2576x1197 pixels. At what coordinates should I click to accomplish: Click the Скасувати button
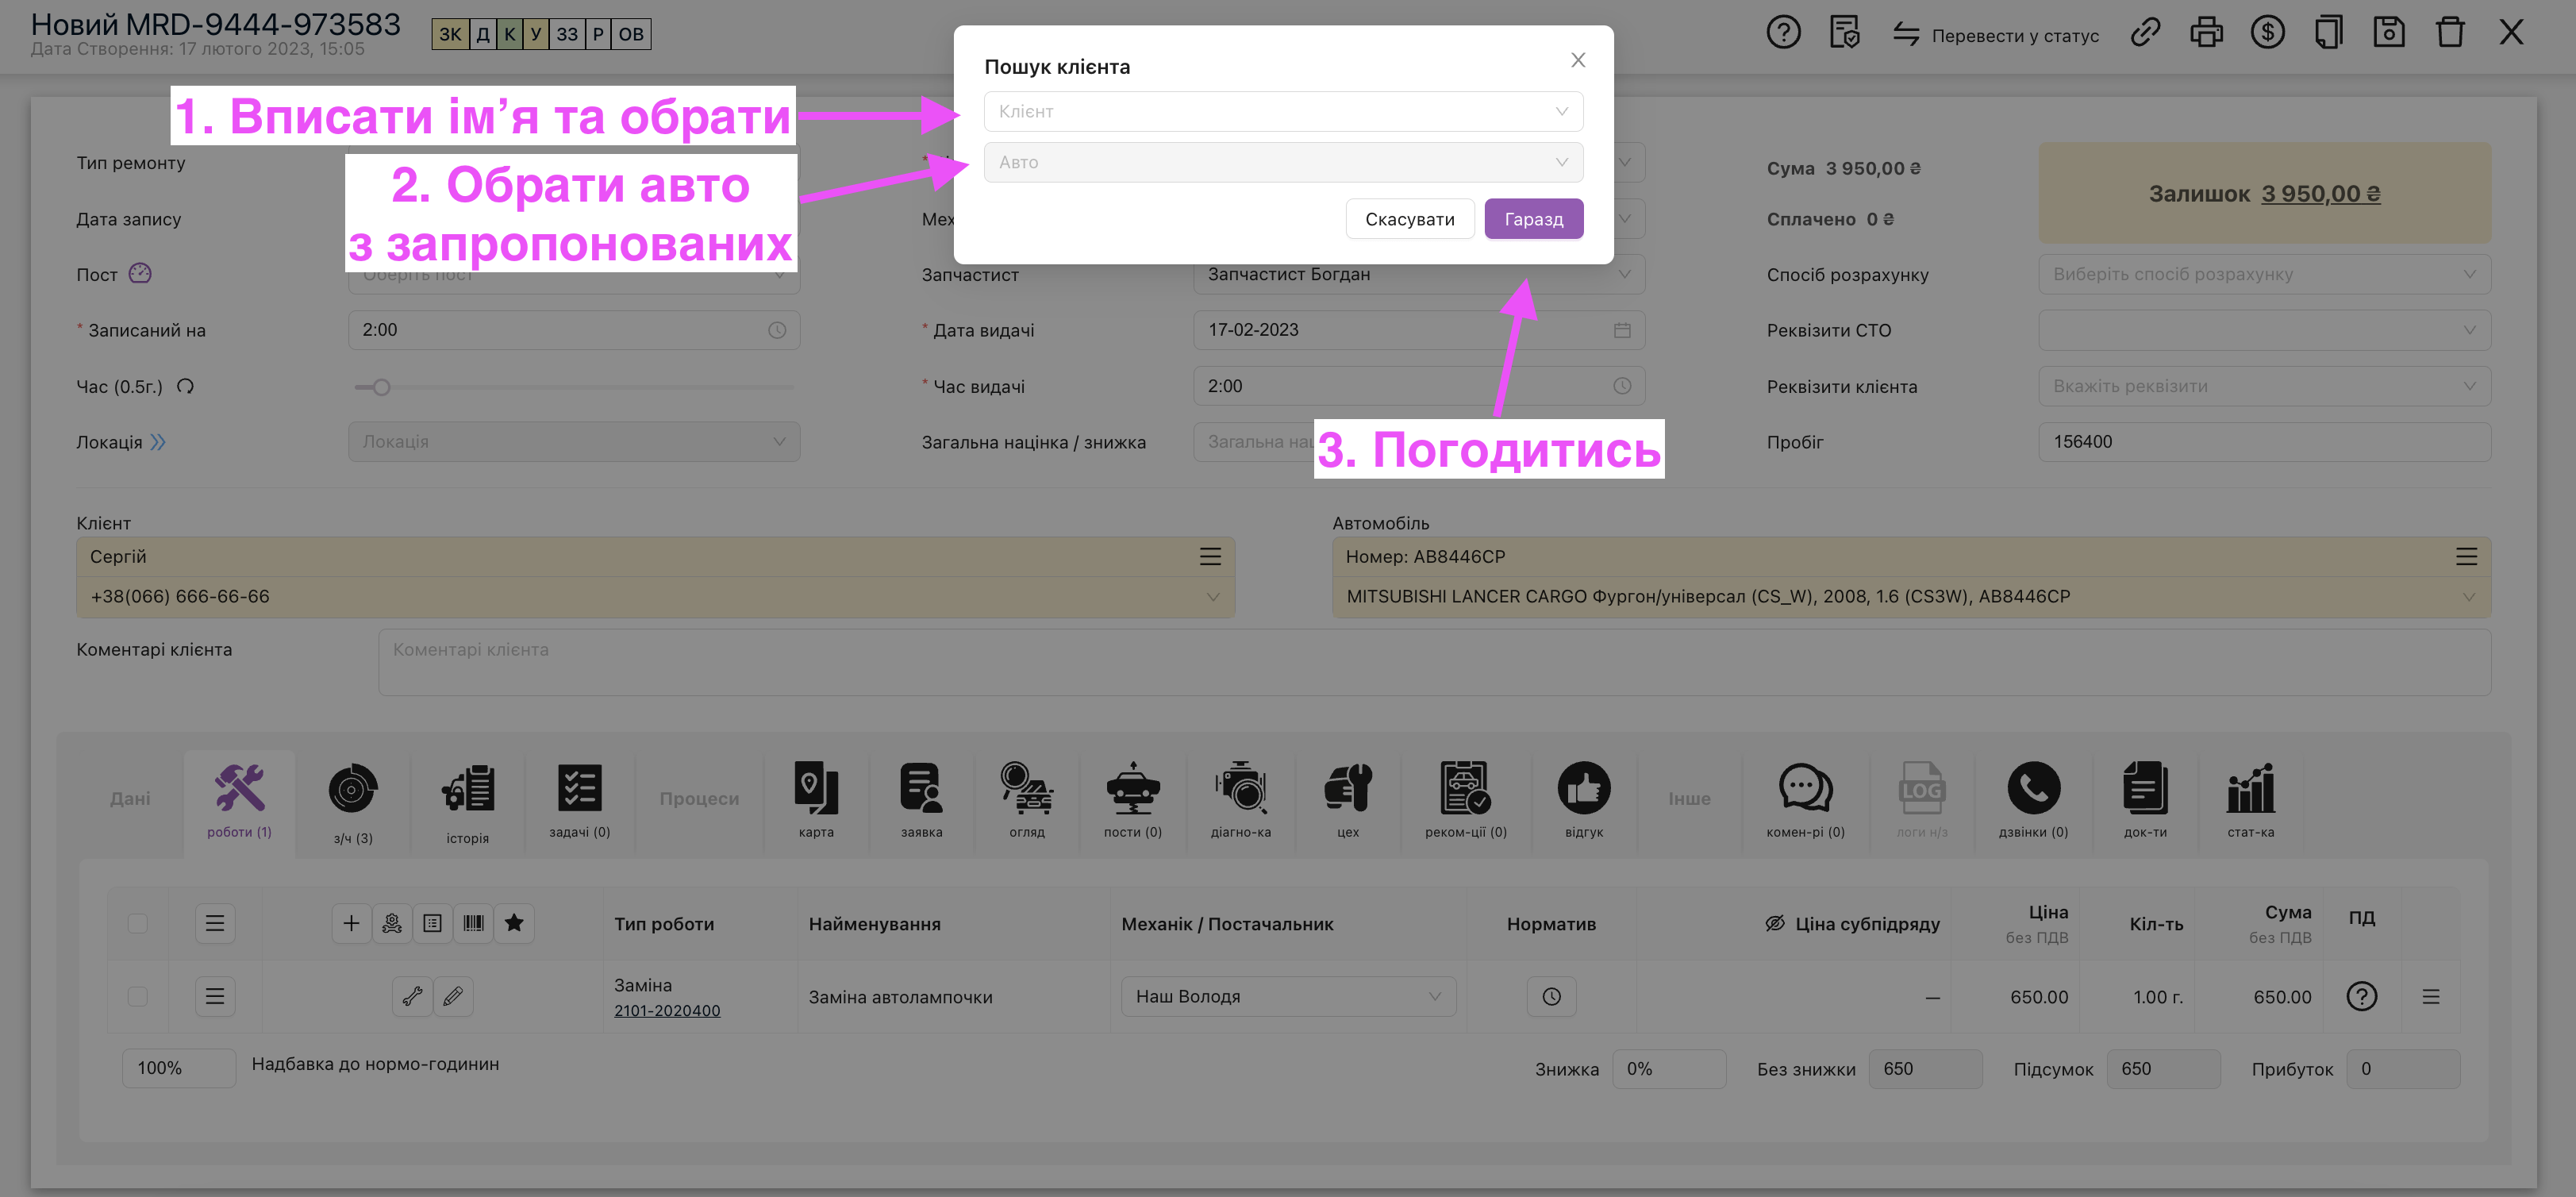tap(1409, 219)
